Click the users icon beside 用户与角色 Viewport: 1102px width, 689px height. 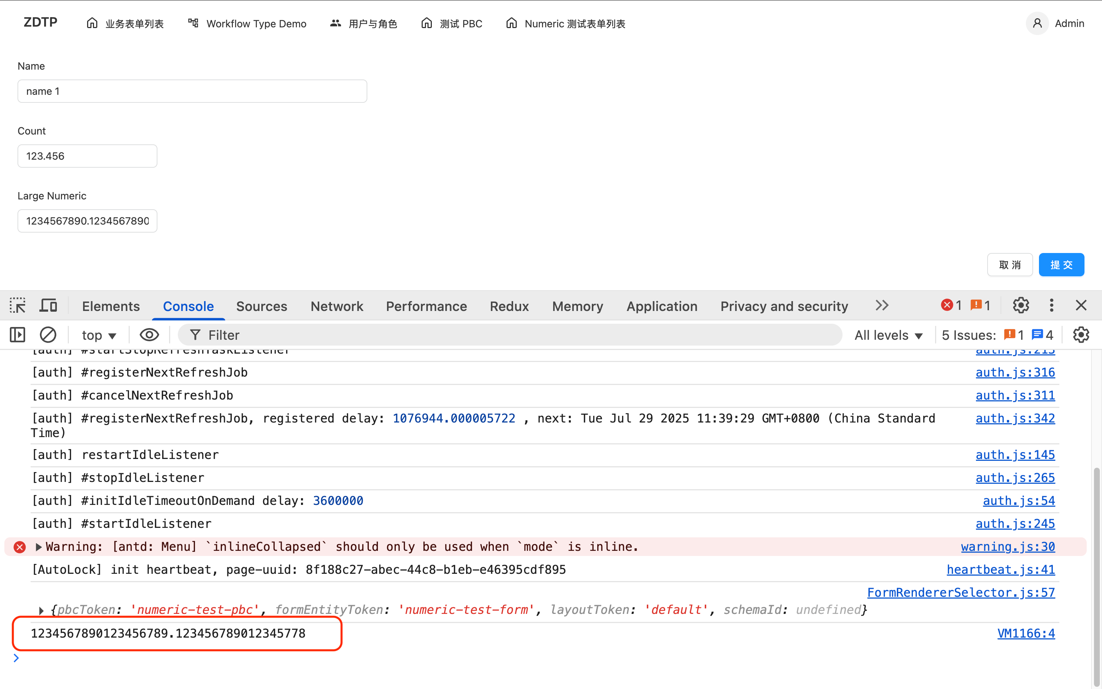tap(336, 23)
